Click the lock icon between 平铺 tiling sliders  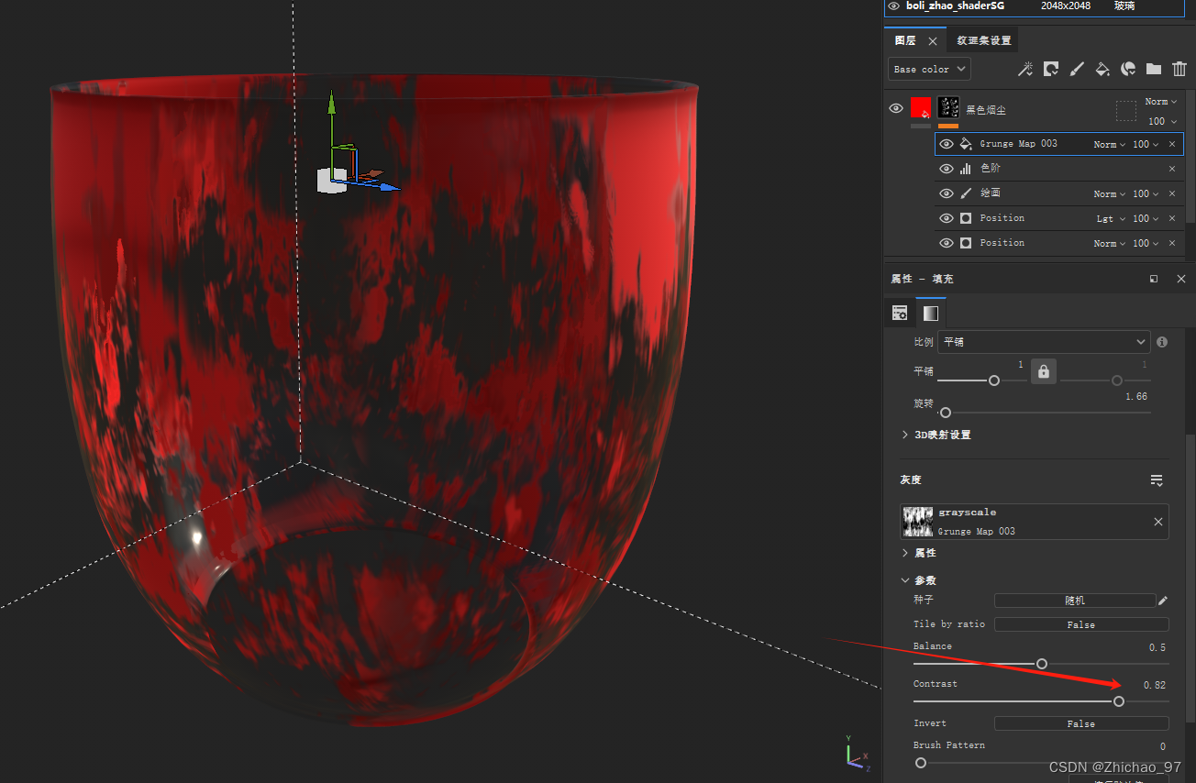pos(1043,371)
